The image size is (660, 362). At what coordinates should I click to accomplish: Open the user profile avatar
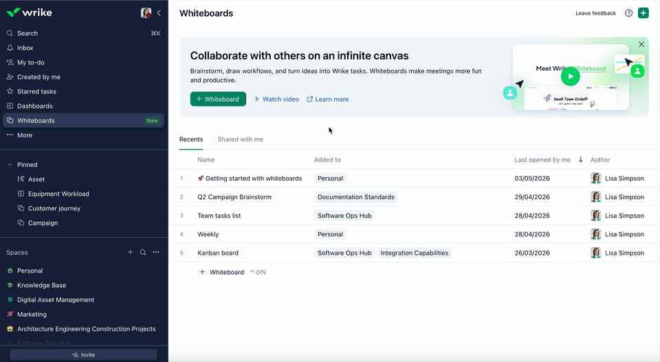146,13
